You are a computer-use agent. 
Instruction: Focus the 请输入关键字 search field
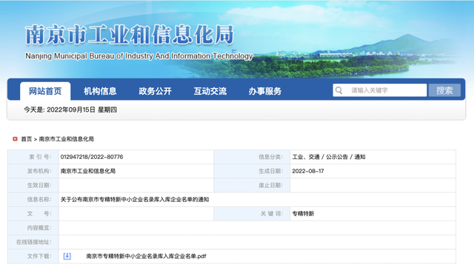tap(380, 90)
